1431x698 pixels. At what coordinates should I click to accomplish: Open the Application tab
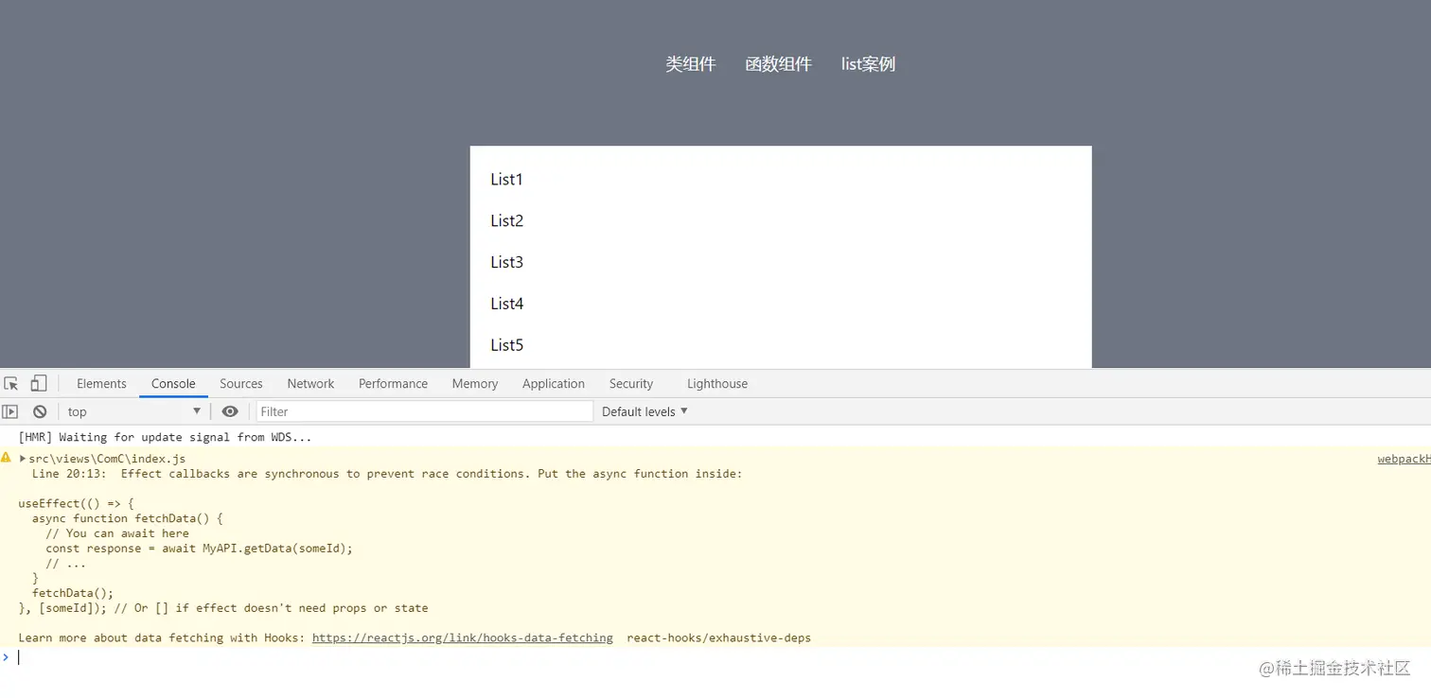pos(554,383)
